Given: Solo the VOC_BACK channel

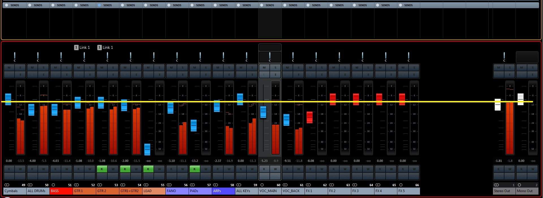Looking at the screenshot, I should click(x=299, y=68).
